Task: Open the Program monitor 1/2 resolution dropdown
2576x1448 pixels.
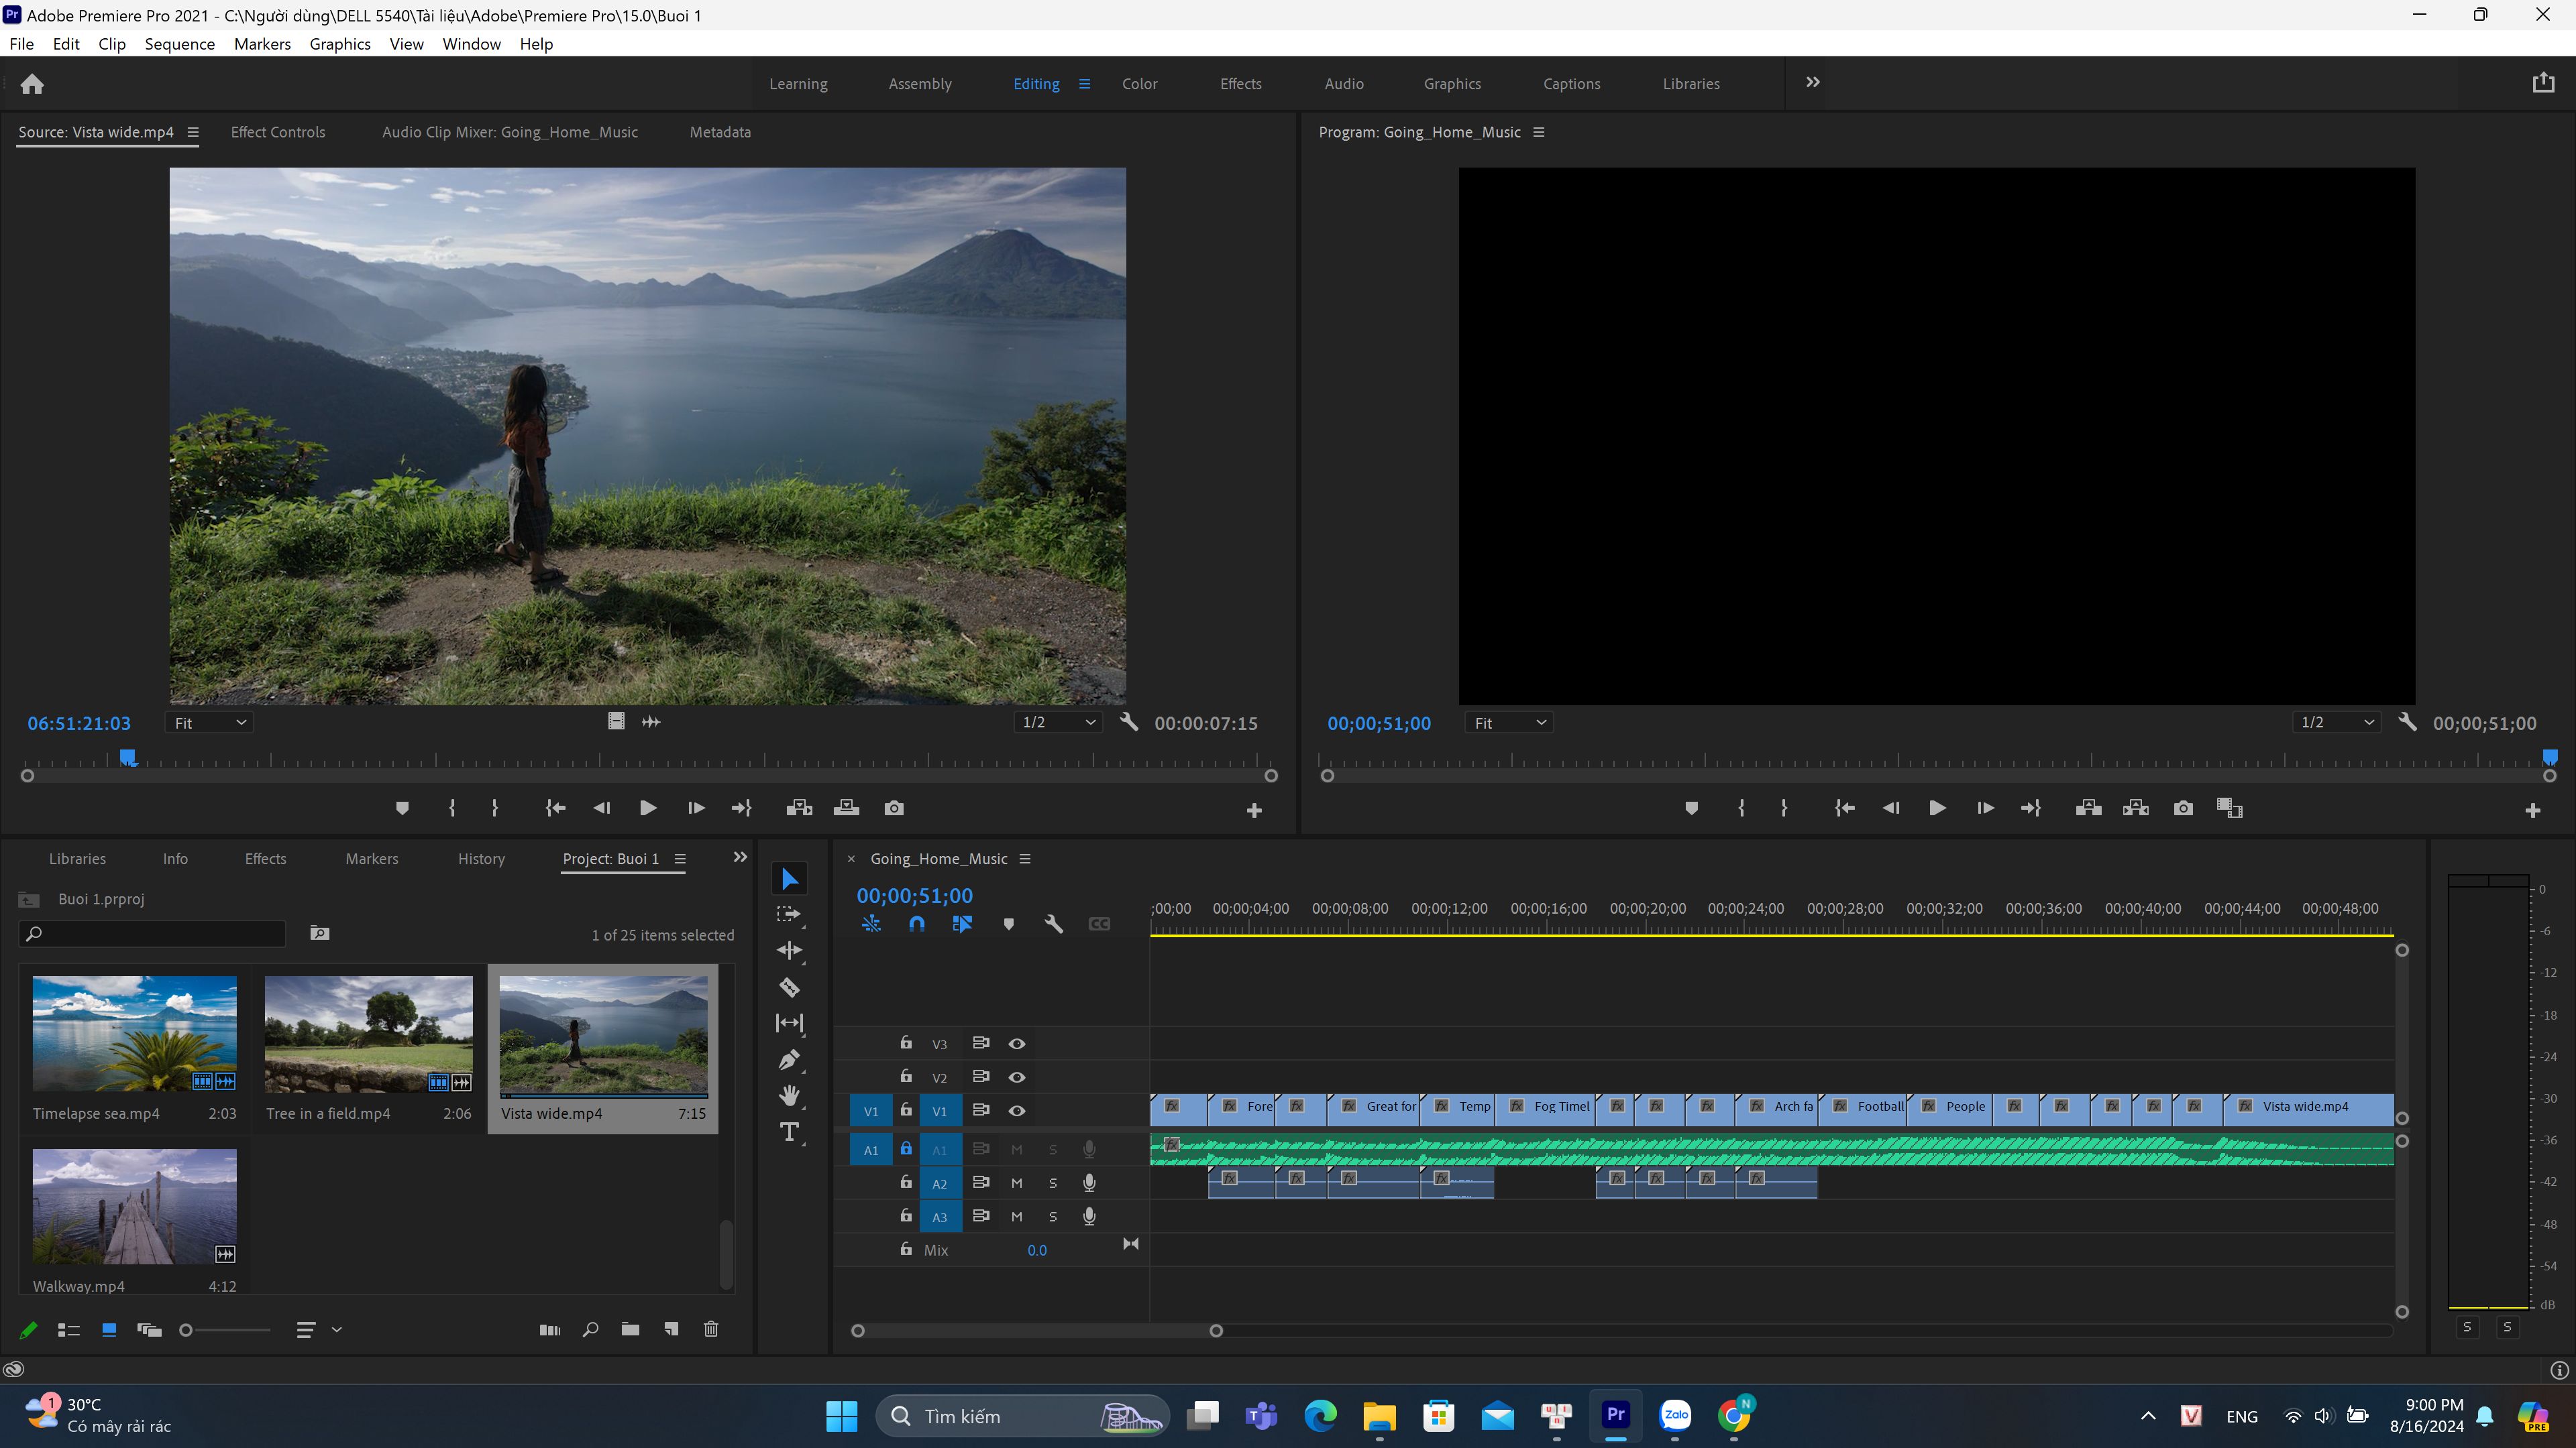Action: [x=2336, y=723]
